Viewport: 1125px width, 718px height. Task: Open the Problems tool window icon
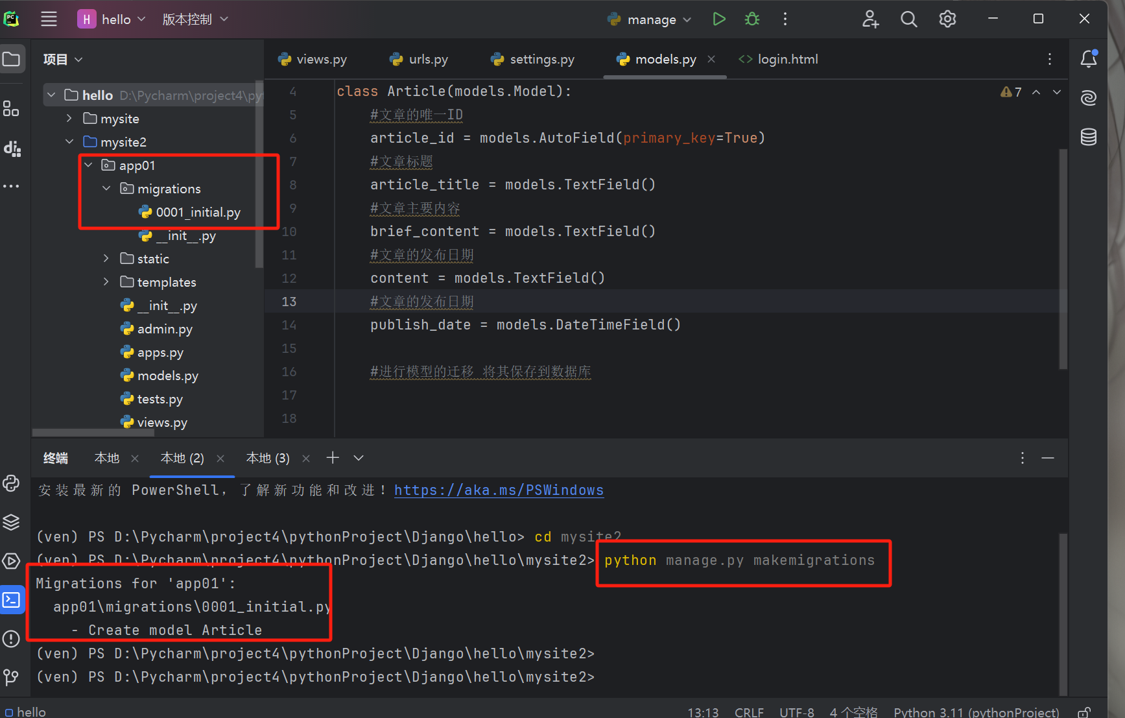pyautogui.click(x=12, y=639)
